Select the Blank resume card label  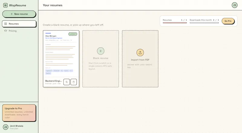tap(101, 58)
